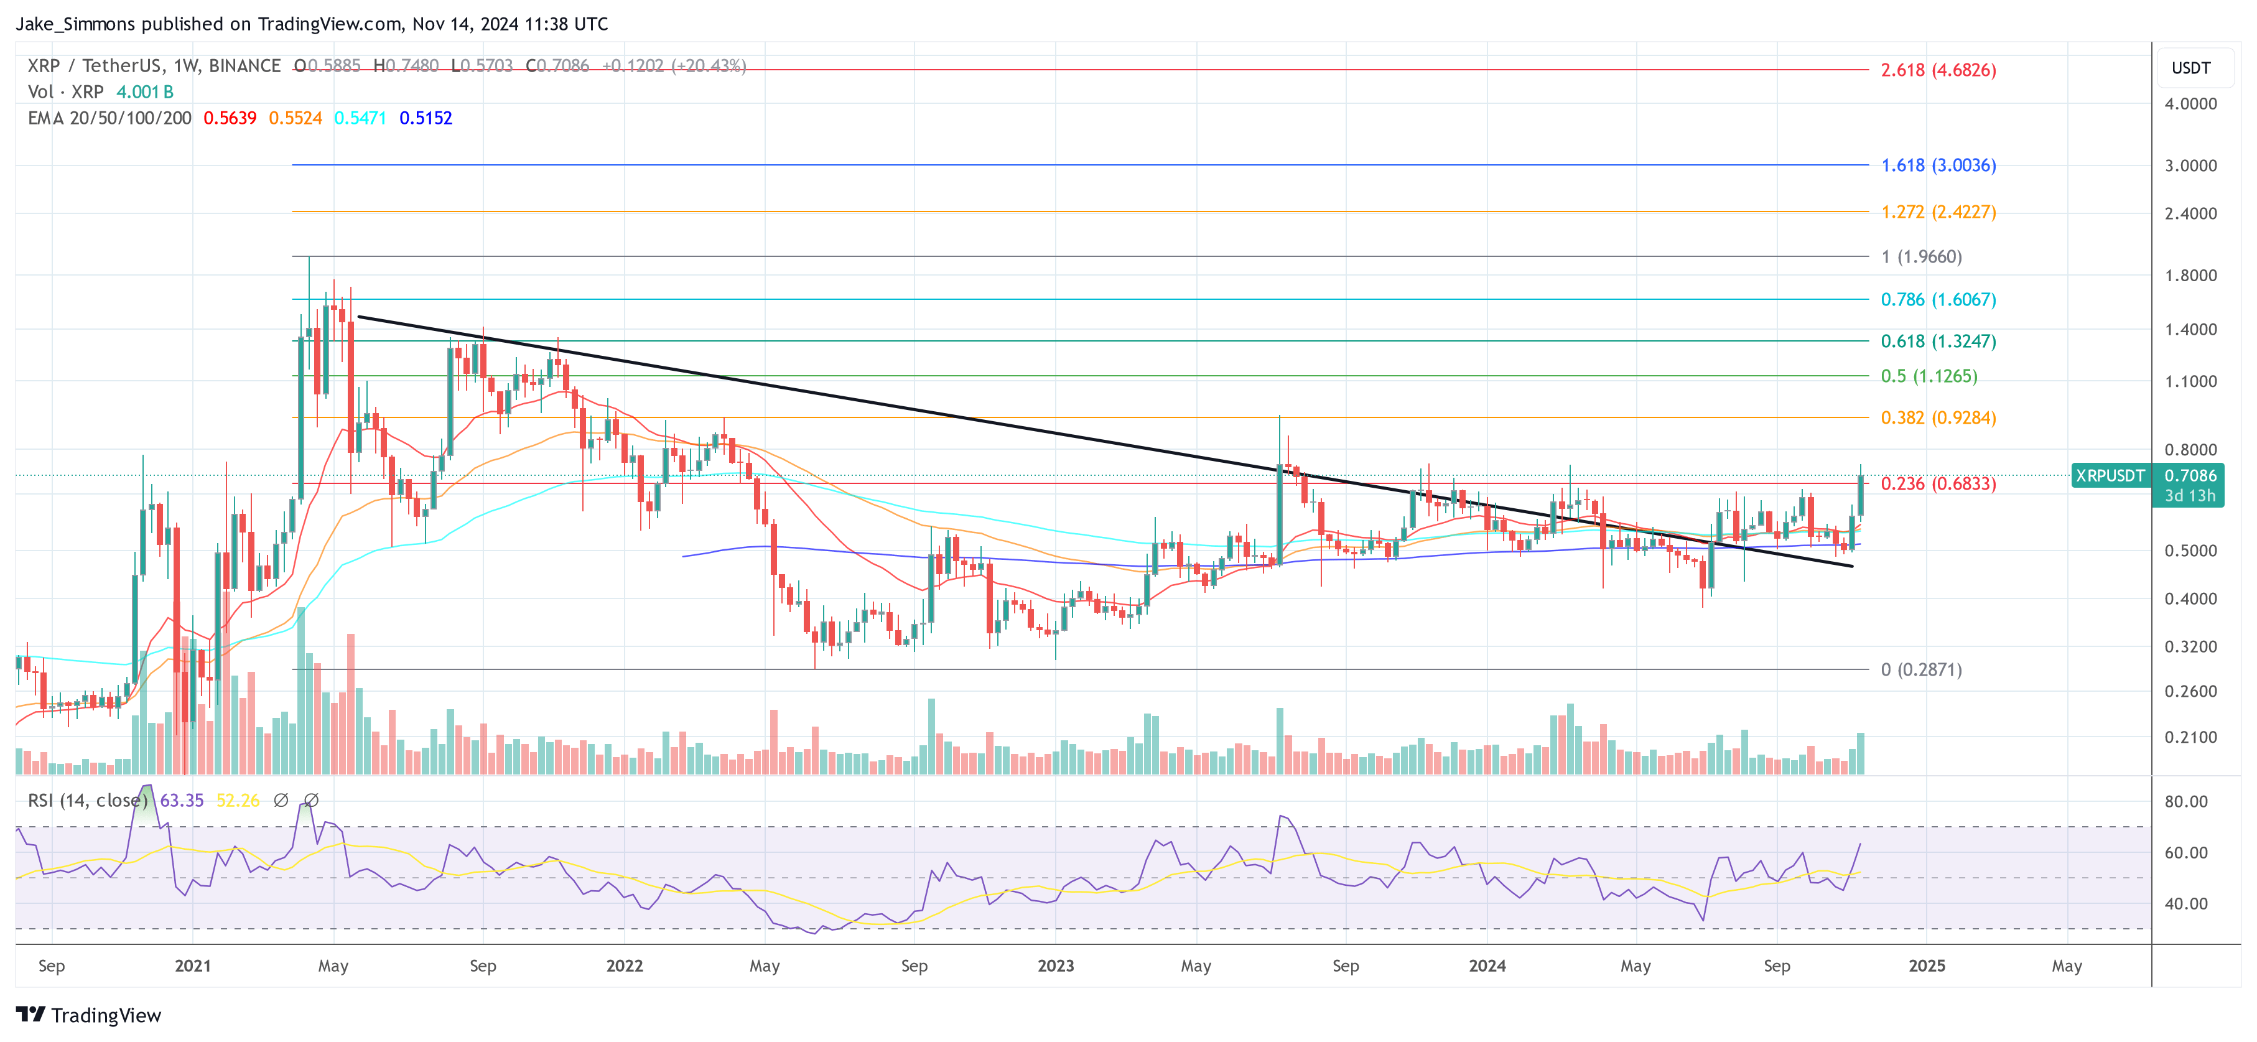
Task: Select the 0.382 (0.9284) Fibonacci label
Action: [1938, 418]
